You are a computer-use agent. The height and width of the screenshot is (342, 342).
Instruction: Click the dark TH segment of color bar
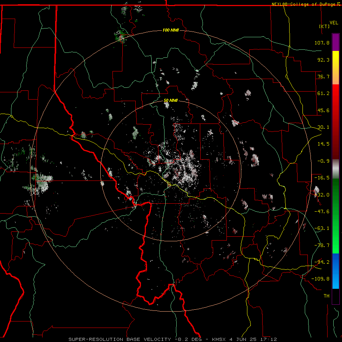[x=336, y=296]
